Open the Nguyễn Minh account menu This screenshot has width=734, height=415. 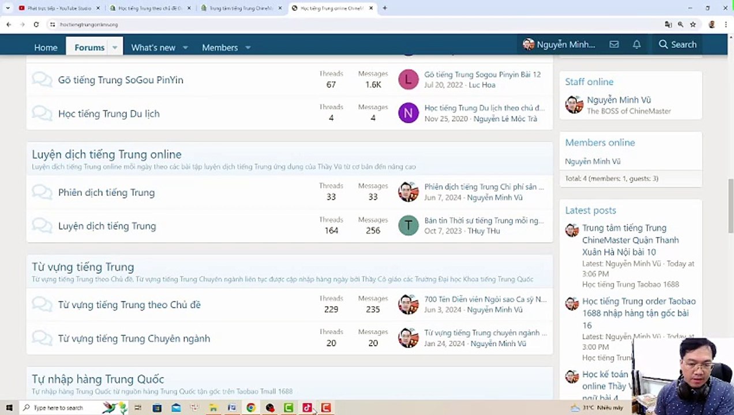(x=559, y=44)
